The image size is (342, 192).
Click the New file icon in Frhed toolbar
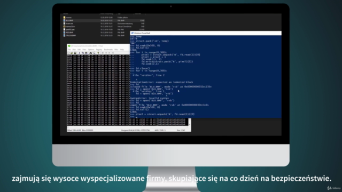68,53
